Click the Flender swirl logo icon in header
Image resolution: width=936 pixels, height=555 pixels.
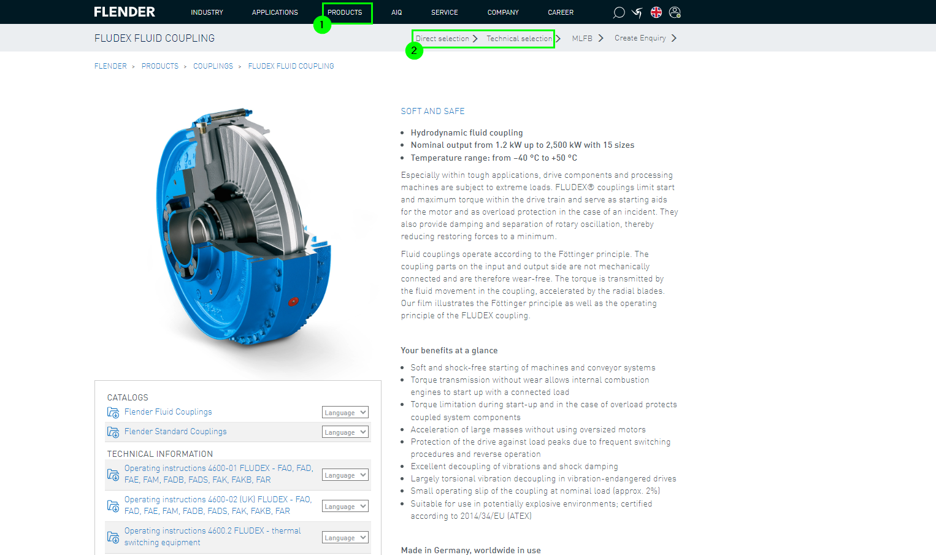(637, 12)
